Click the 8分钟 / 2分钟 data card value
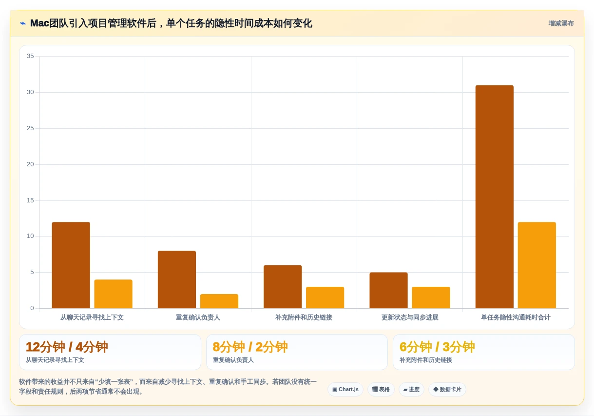This screenshot has width=594, height=416. [x=250, y=347]
